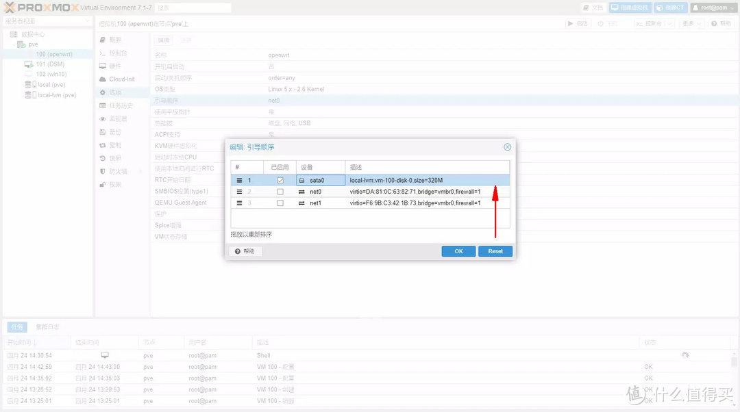Open the Task History tab
740x412 pixels.
tap(121, 105)
